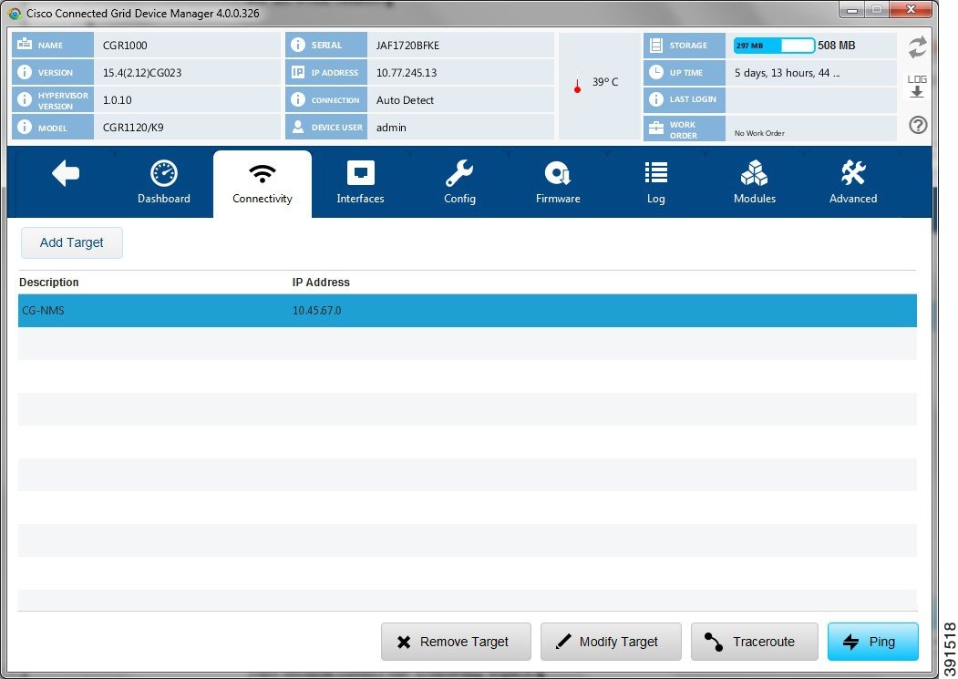Click the WORK ORDER briefcase icon
This screenshot has height=679, width=958.
(x=656, y=128)
